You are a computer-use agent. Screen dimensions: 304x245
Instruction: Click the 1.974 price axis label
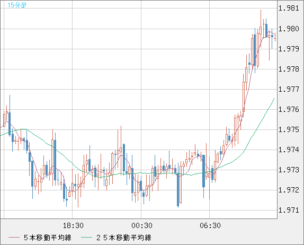pos(289,150)
